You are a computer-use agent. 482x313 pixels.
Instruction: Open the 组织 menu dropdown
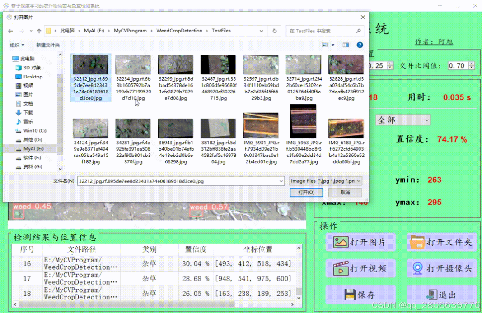pyautogui.click(x=17, y=45)
